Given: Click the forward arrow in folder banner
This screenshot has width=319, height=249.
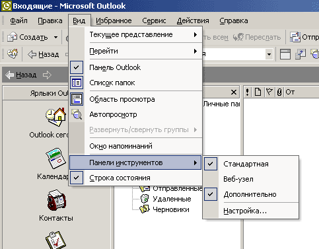Looking at the screenshot, I should [47, 75].
